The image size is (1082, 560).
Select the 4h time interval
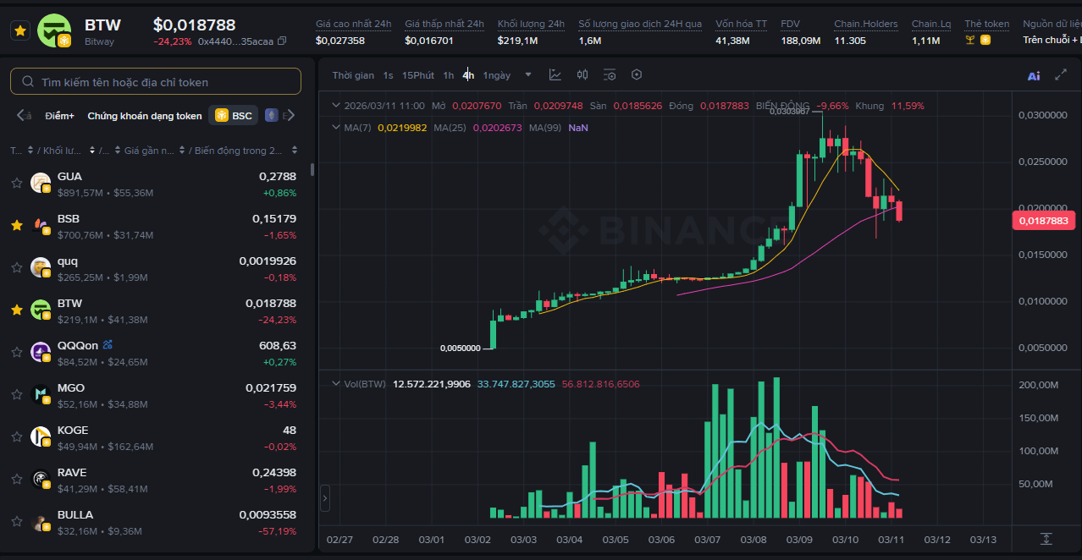[468, 75]
